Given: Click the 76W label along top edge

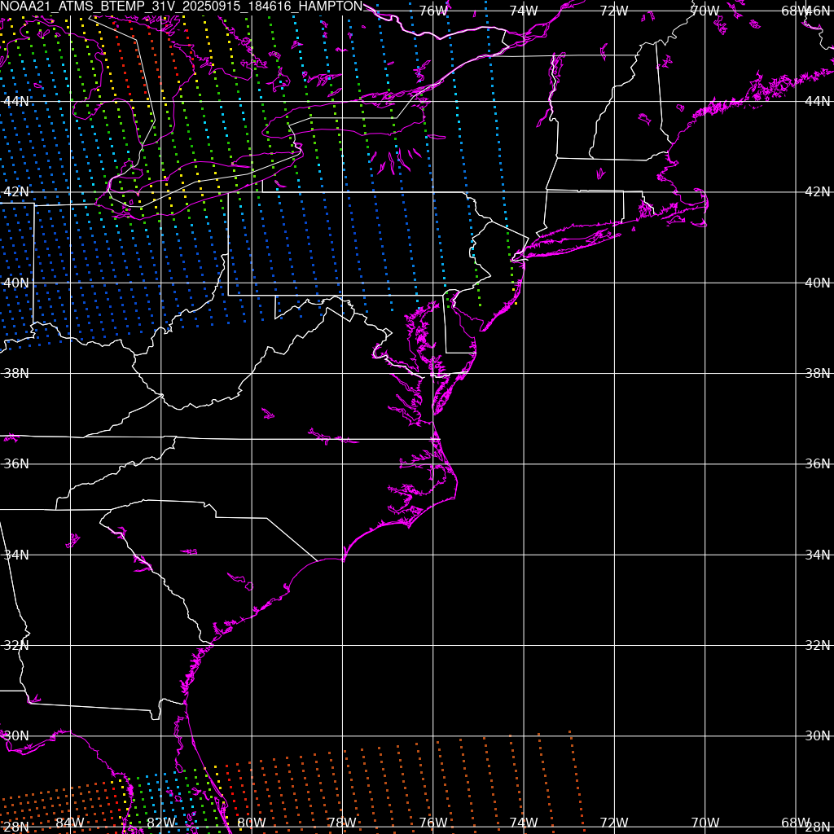Looking at the screenshot, I should (x=433, y=11).
